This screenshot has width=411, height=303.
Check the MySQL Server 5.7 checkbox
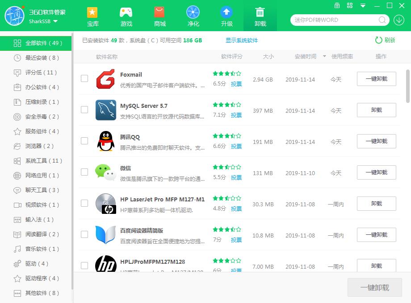[84, 110]
